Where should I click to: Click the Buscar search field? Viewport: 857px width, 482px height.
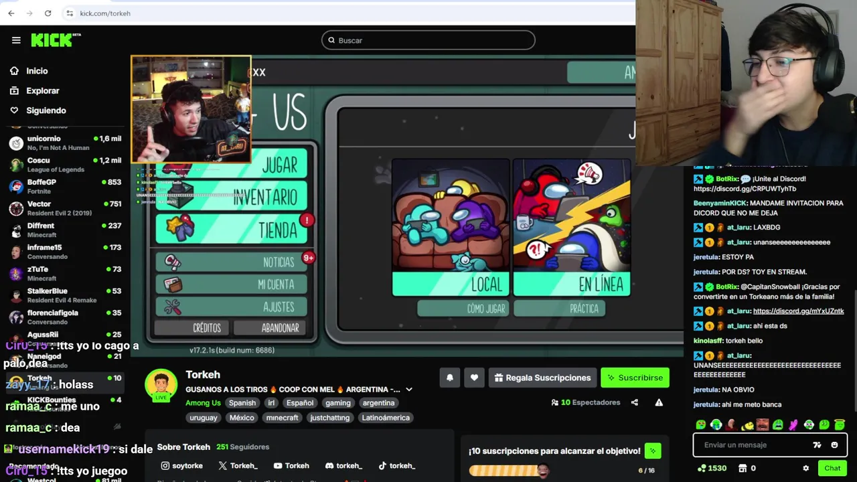[428, 40]
